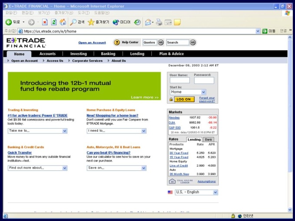
Task: Click the page scrollbar down arrow
Action: pos(290,210)
